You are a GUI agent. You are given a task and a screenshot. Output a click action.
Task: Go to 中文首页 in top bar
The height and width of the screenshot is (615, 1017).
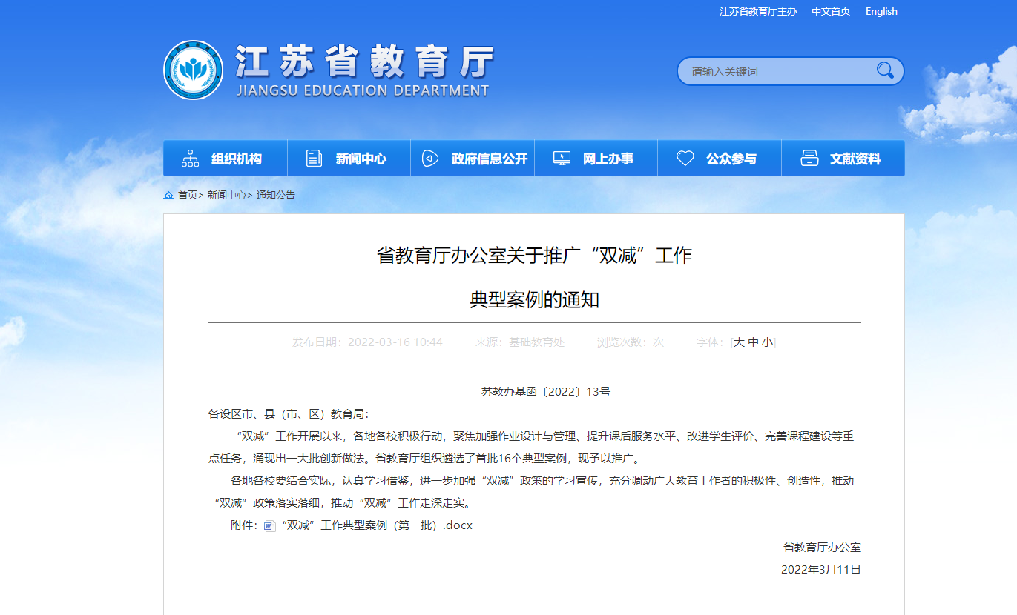pyautogui.click(x=831, y=11)
